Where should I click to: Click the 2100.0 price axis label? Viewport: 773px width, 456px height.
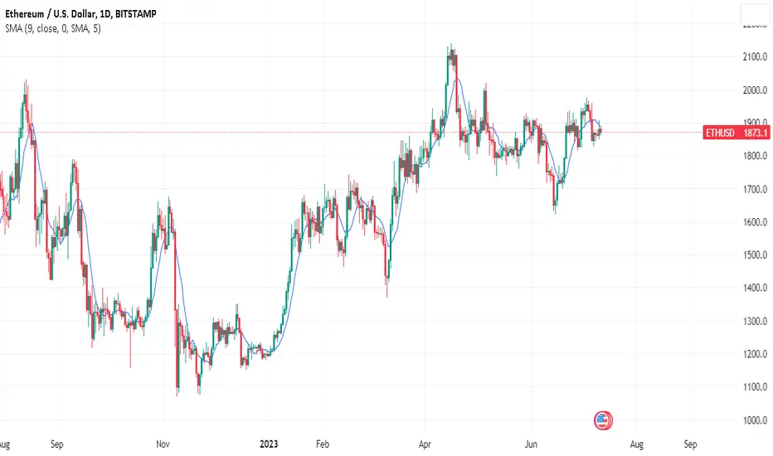755,56
